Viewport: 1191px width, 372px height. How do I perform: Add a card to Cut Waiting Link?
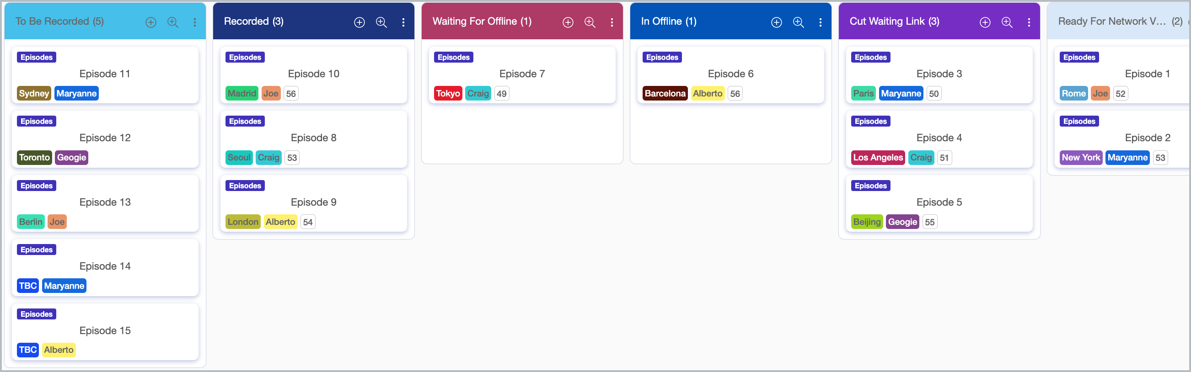985,22
